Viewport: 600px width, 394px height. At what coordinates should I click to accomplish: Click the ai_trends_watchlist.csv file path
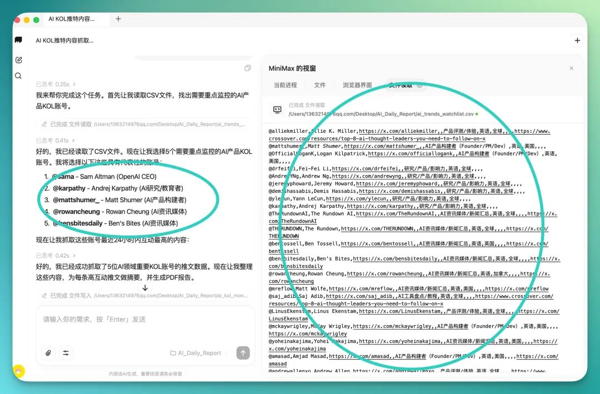(x=381, y=114)
